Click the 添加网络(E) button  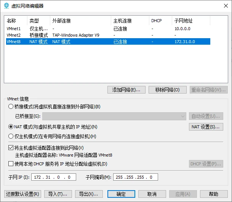point(126,90)
